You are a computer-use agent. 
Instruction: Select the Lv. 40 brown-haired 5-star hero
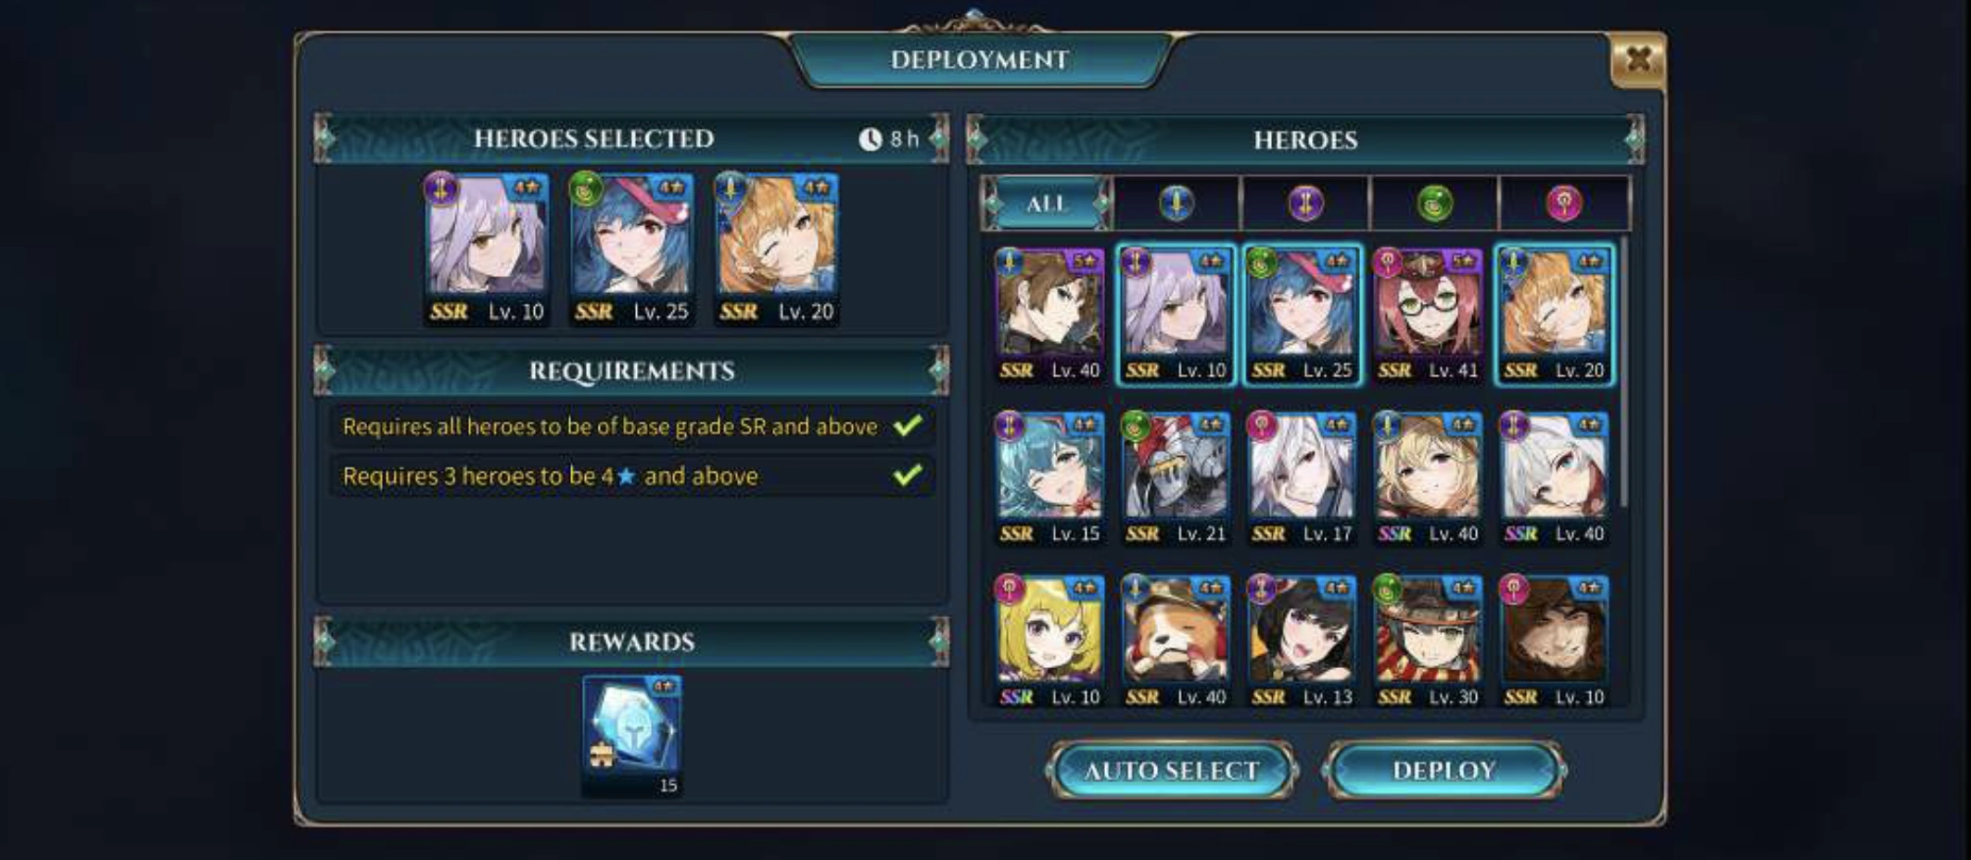tap(1049, 315)
